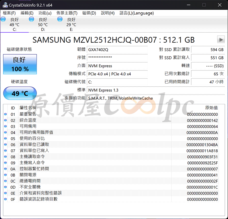
Task: Click raw value 0000000011A818
Action: pos(202,151)
